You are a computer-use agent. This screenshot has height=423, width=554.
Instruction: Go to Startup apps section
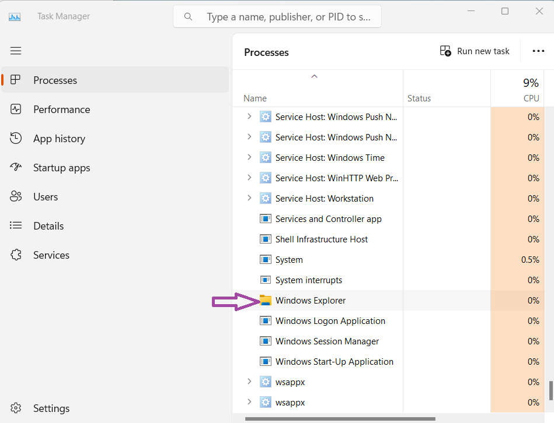(61, 168)
